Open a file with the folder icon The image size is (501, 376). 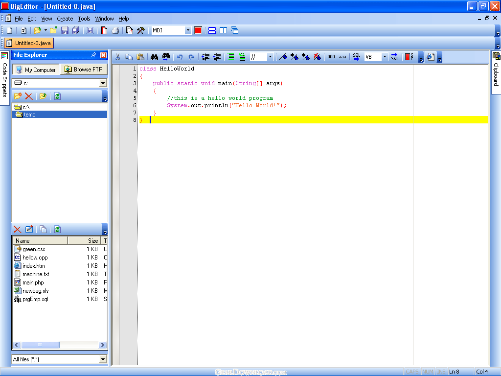pyautogui.click(x=37, y=30)
